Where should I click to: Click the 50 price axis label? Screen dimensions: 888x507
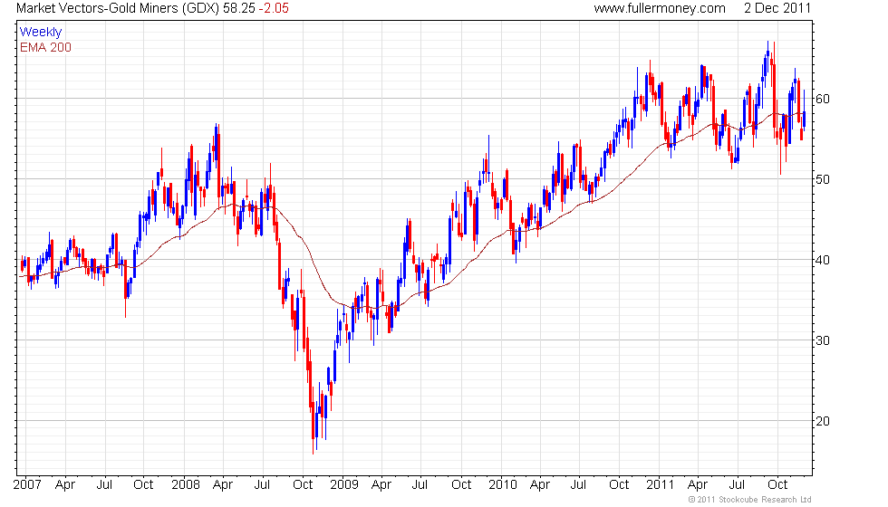point(823,179)
